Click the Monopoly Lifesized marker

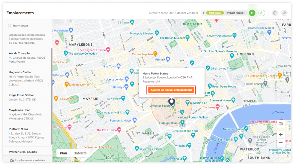[157, 33]
